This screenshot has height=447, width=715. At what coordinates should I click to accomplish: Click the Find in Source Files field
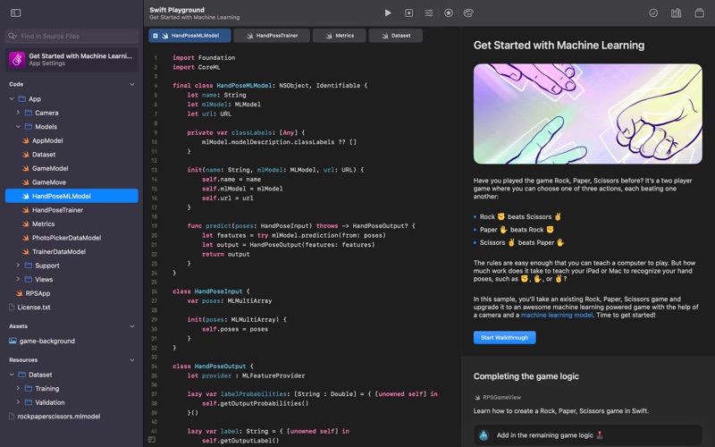click(x=71, y=36)
